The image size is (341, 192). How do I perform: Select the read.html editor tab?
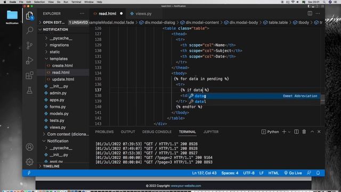tap(108, 13)
